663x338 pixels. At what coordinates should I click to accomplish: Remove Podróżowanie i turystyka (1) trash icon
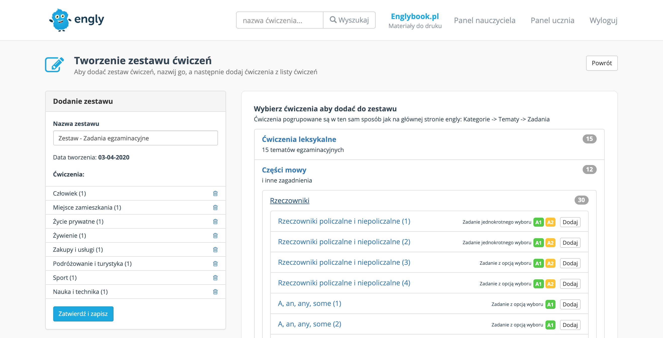pyautogui.click(x=215, y=264)
